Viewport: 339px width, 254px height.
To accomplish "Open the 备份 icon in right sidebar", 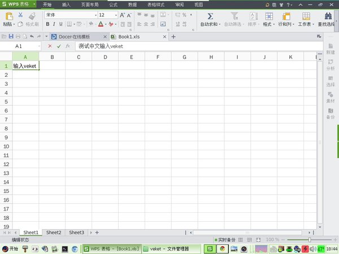I will (331, 113).
